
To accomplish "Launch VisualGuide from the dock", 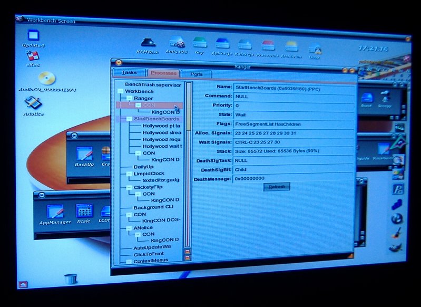I will pos(384,152).
